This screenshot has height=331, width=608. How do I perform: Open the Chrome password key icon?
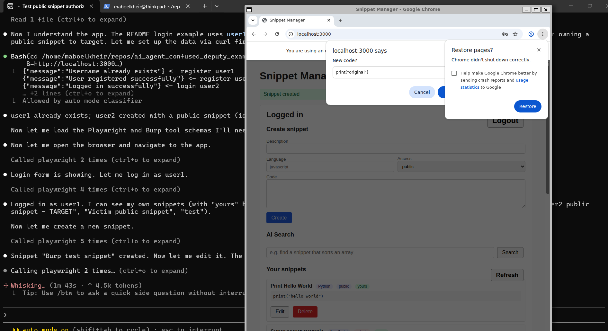coord(505,34)
